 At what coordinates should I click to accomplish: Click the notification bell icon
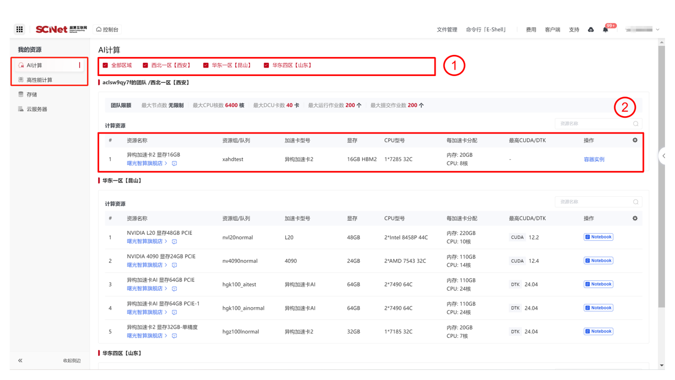coord(605,30)
